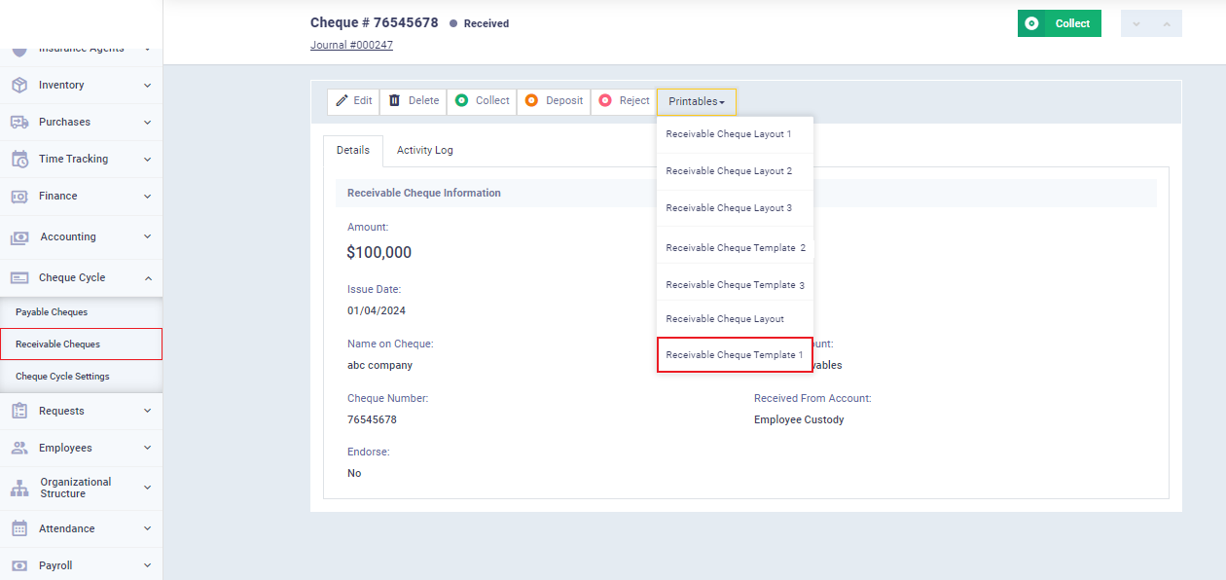Screen dimensions: 1226x580
Task: Click the Edit pencil button
Action: tap(353, 101)
